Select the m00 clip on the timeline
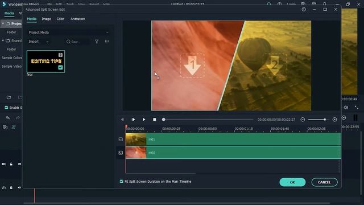This screenshot has height=205, width=364. 233,153
